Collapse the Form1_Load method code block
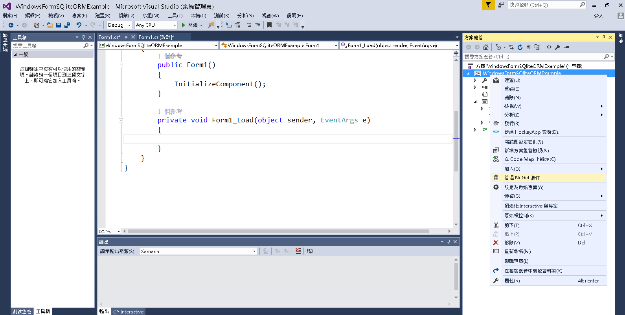 (121, 120)
